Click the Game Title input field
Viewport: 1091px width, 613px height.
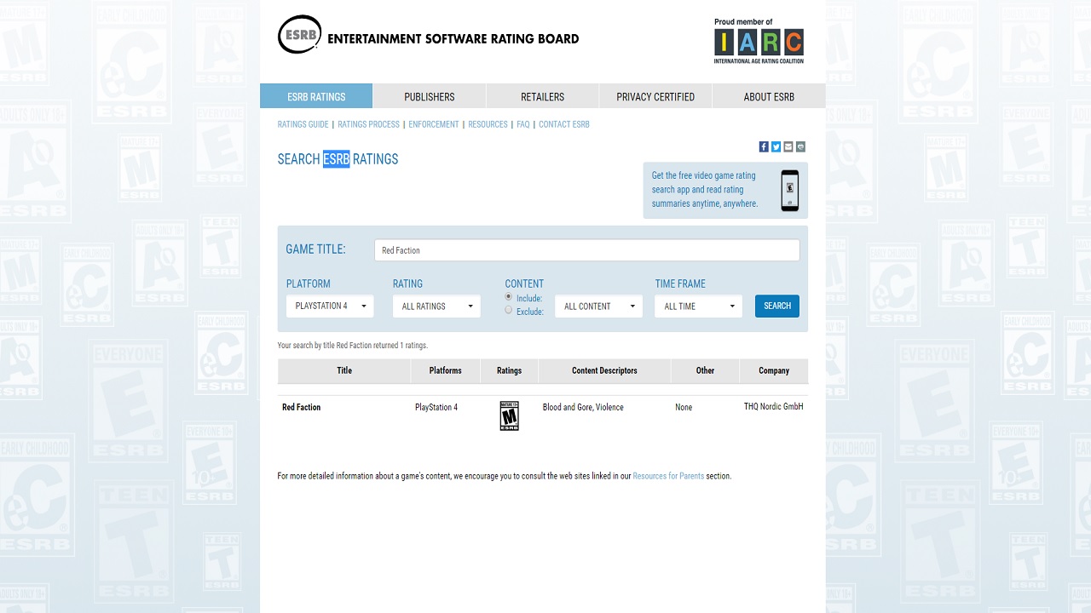(x=587, y=250)
